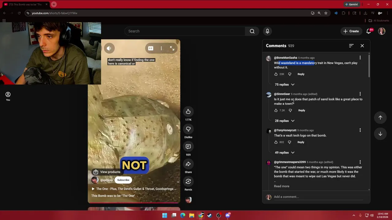Open the Create menu
Image resolution: width=392 pixels, height=220 pixels.
coord(351,31)
